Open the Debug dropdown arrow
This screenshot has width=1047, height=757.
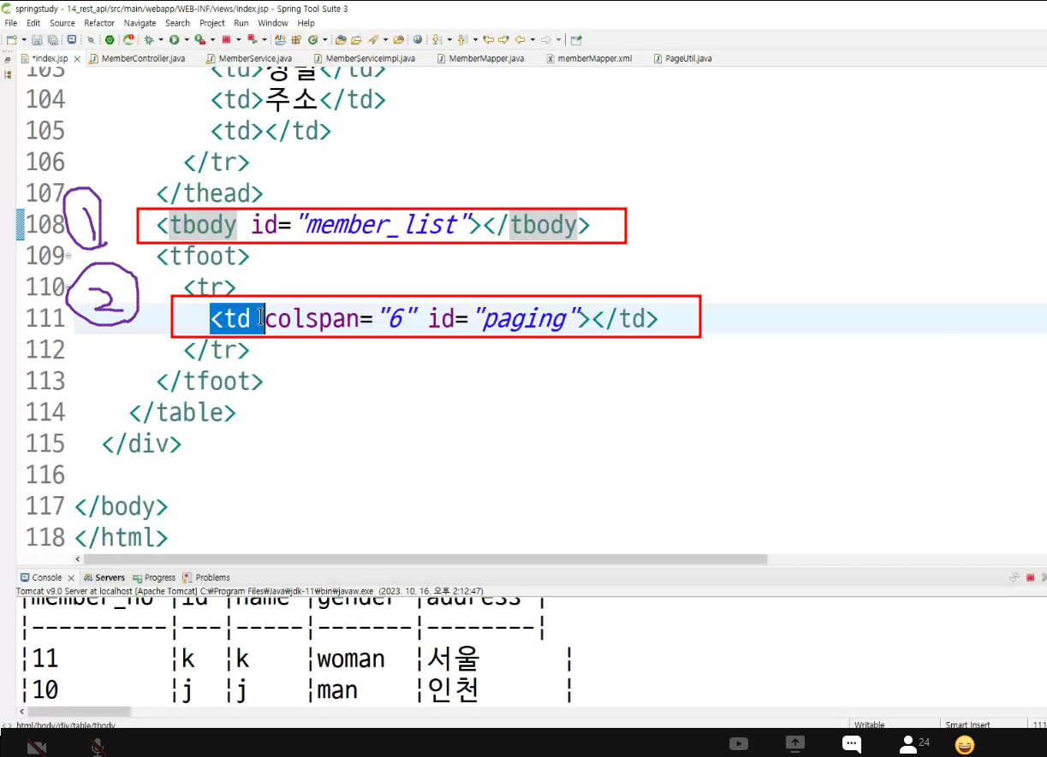(161, 39)
